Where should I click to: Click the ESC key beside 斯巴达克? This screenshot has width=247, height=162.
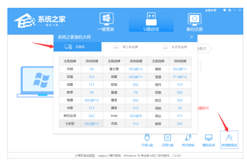[92, 116]
